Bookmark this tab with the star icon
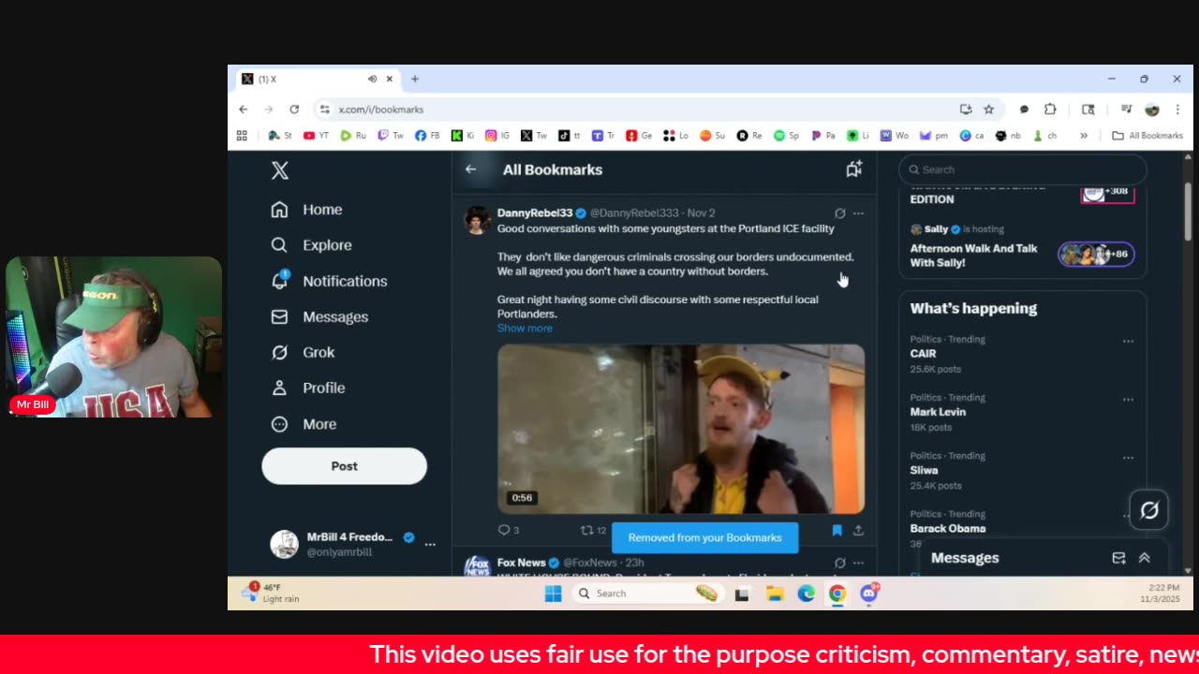1199x674 pixels. (988, 110)
